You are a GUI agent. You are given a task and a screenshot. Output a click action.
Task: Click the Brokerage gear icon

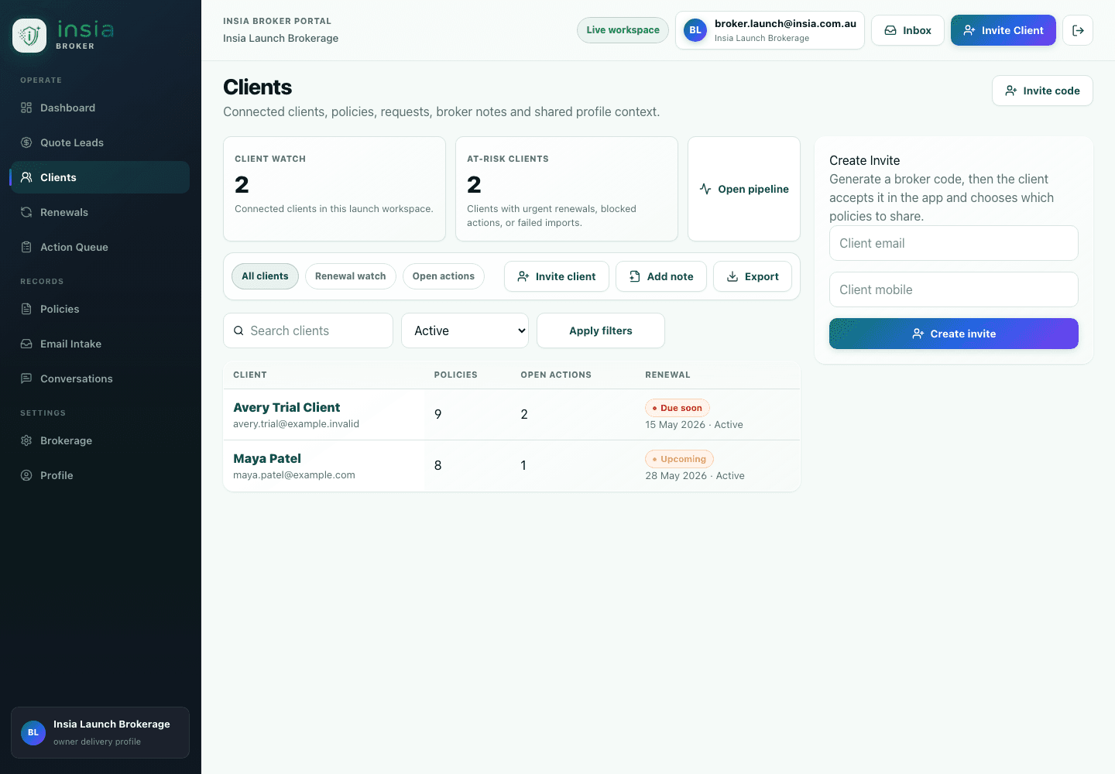click(x=26, y=440)
